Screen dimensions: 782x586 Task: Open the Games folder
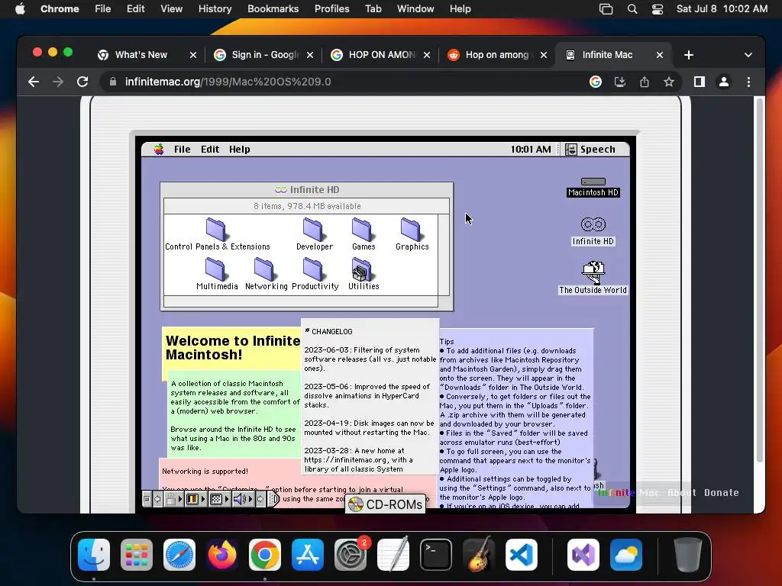pos(363,233)
